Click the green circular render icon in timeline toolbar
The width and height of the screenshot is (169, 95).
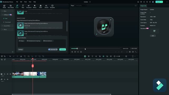point(85,56)
